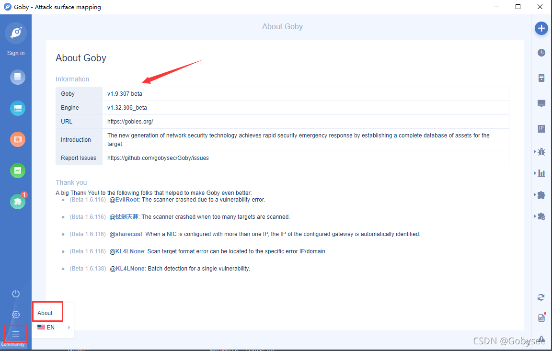
Task: Click the Information section heading
Action: pos(72,79)
